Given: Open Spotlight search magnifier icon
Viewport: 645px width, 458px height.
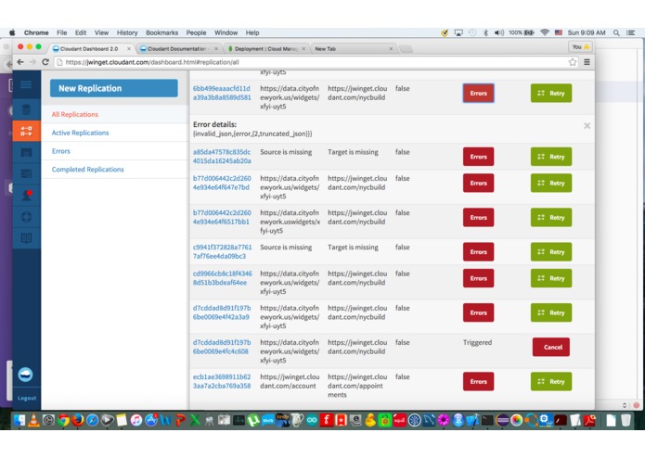Looking at the screenshot, I should [x=616, y=32].
